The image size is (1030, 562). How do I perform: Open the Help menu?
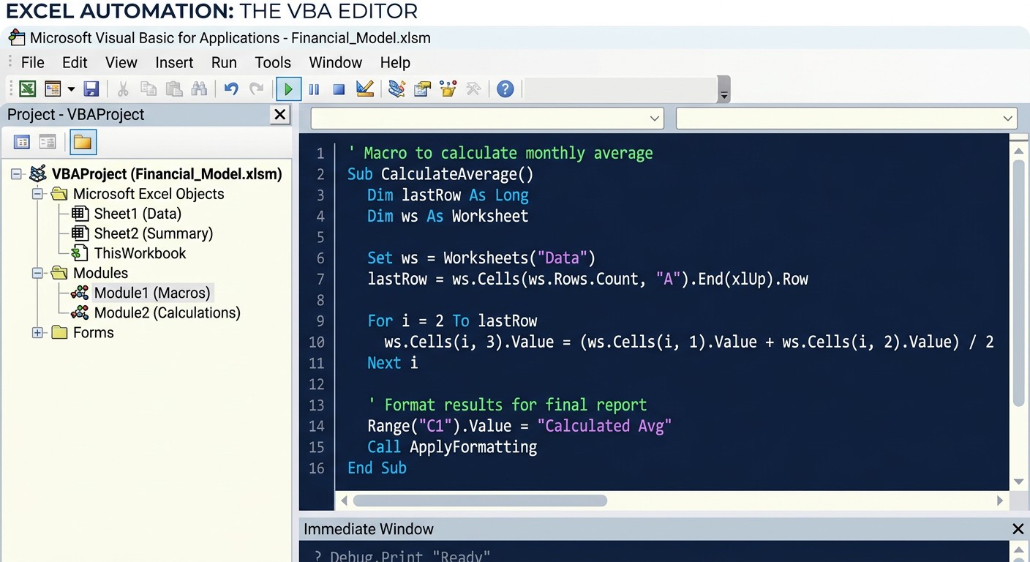coord(395,62)
